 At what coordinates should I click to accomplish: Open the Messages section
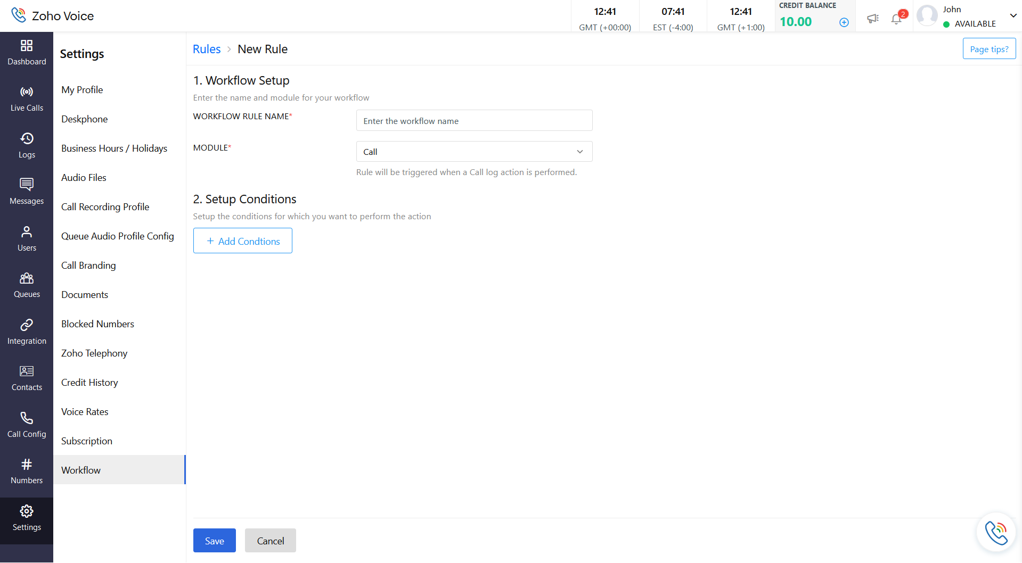pos(27,192)
